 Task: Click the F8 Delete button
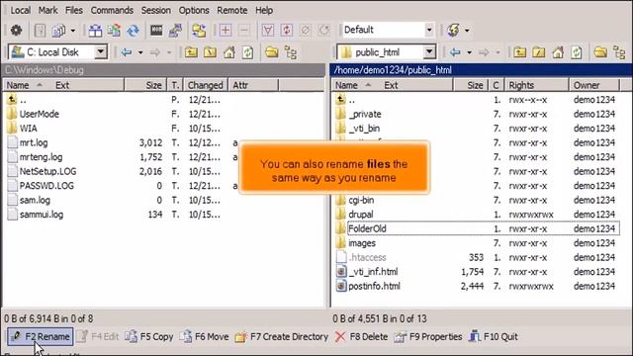pyautogui.click(x=361, y=336)
